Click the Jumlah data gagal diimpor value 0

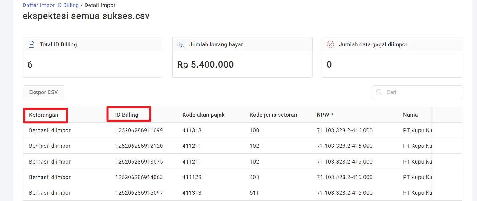(329, 65)
